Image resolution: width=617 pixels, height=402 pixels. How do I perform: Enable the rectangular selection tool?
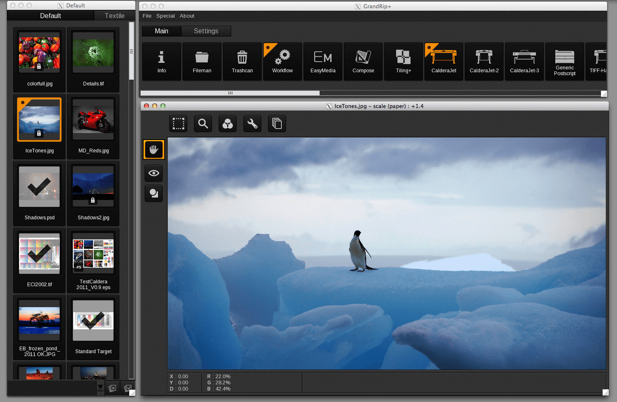tap(178, 124)
